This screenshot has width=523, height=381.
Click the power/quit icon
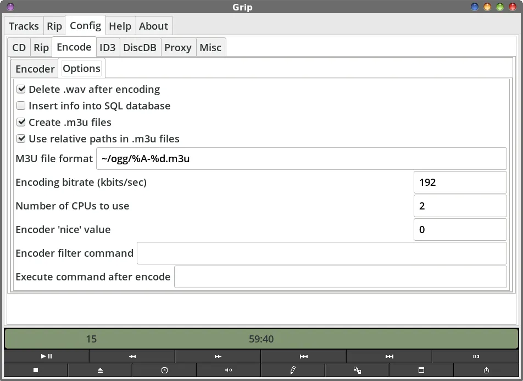[486, 370]
